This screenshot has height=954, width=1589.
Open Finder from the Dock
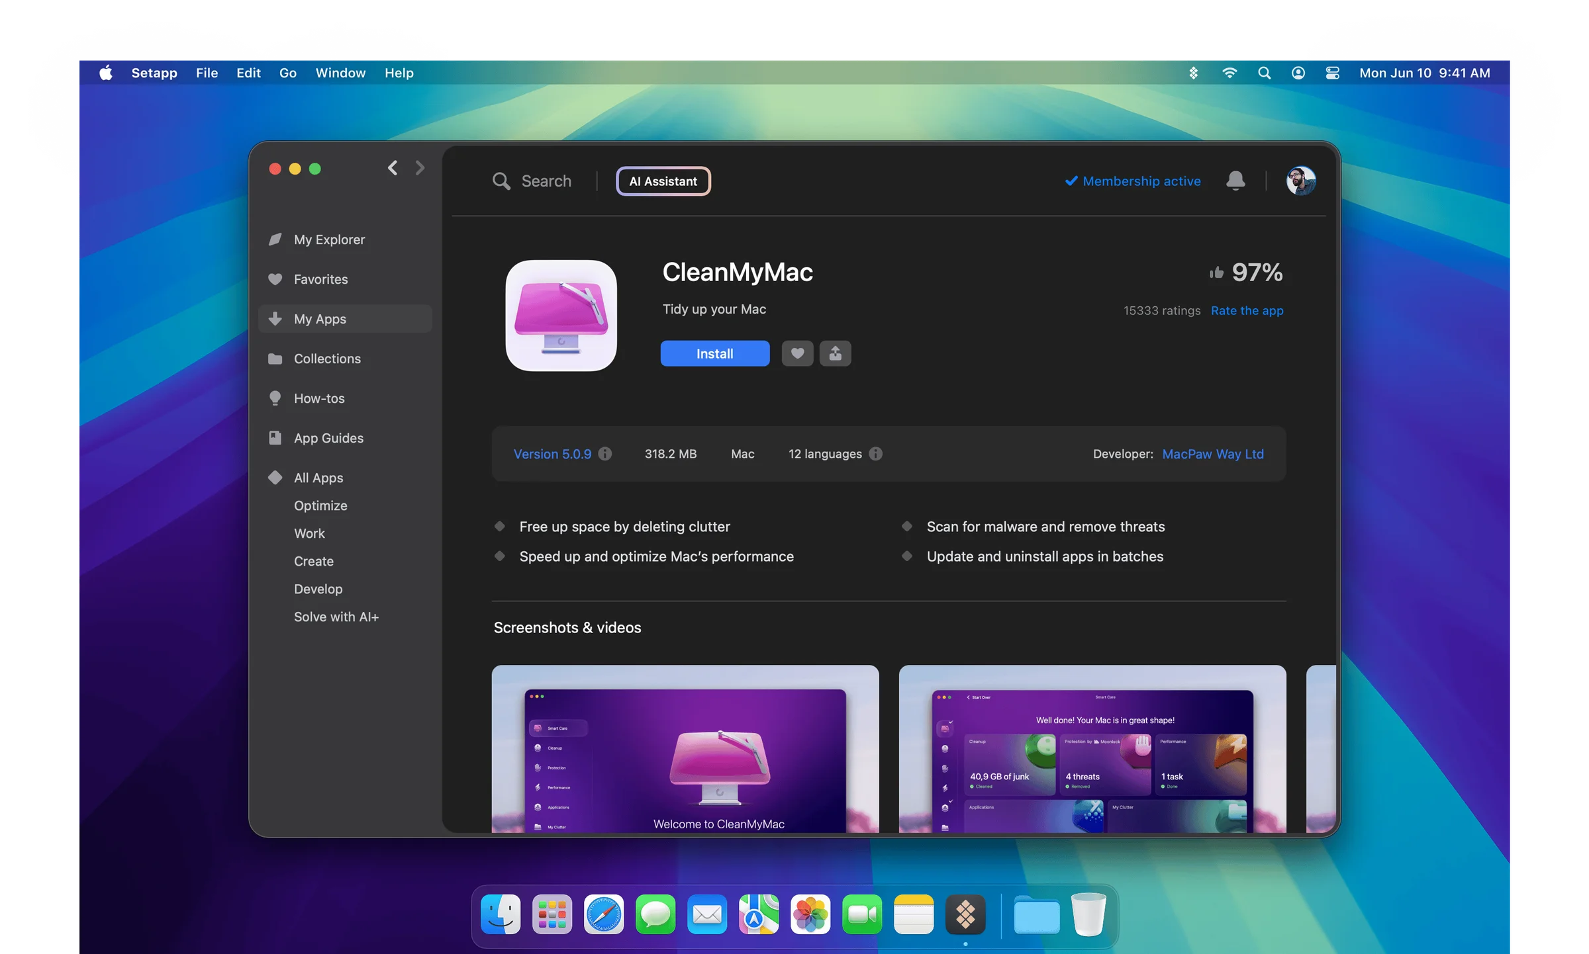pyautogui.click(x=500, y=914)
